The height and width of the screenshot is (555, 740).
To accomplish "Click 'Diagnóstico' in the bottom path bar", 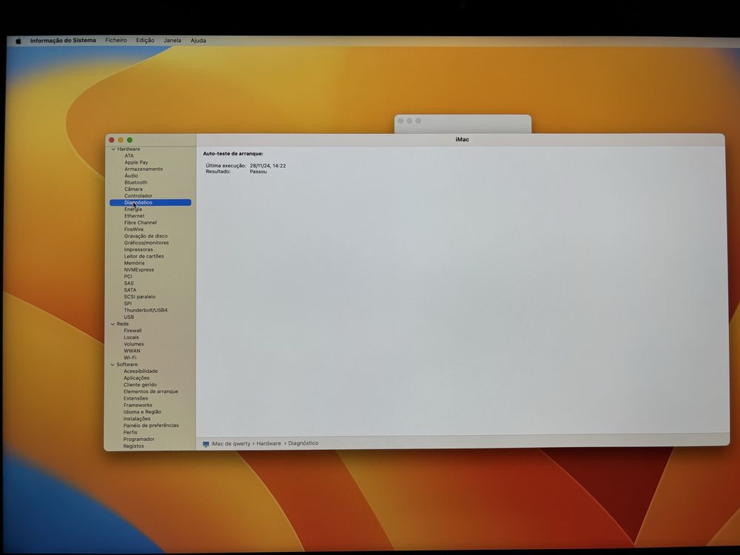I will [303, 443].
